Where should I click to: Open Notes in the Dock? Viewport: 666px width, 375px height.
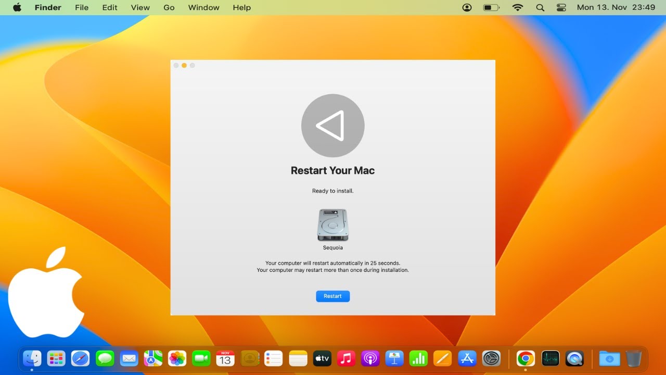[298, 358]
